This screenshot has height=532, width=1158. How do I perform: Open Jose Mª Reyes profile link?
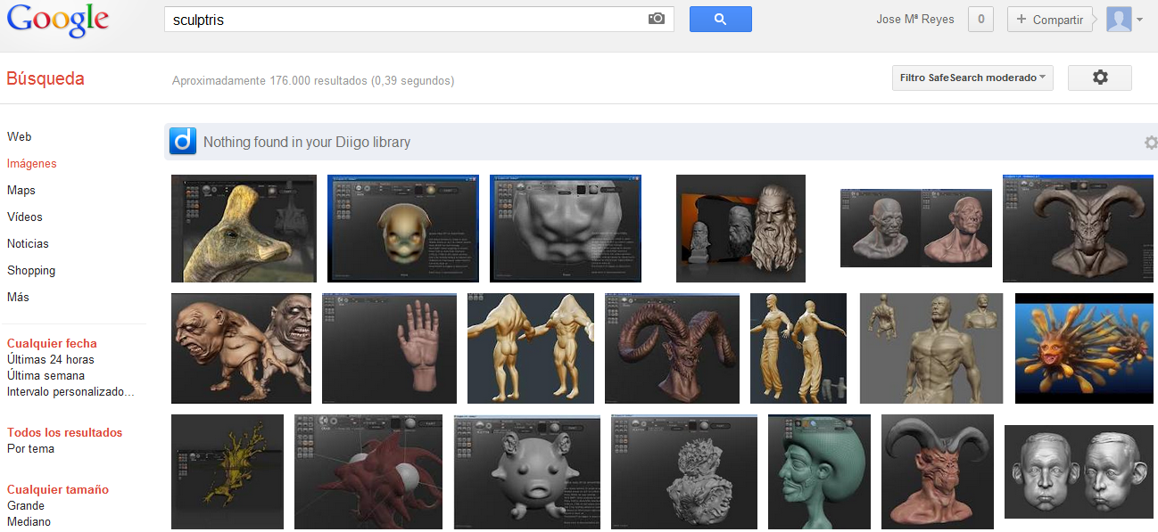915,20
